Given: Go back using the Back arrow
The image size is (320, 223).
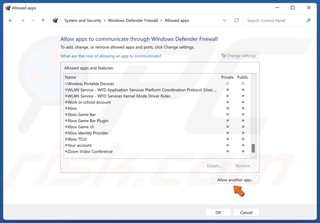Looking at the screenshot, I should pyautogui.click(x=11, y=21).
